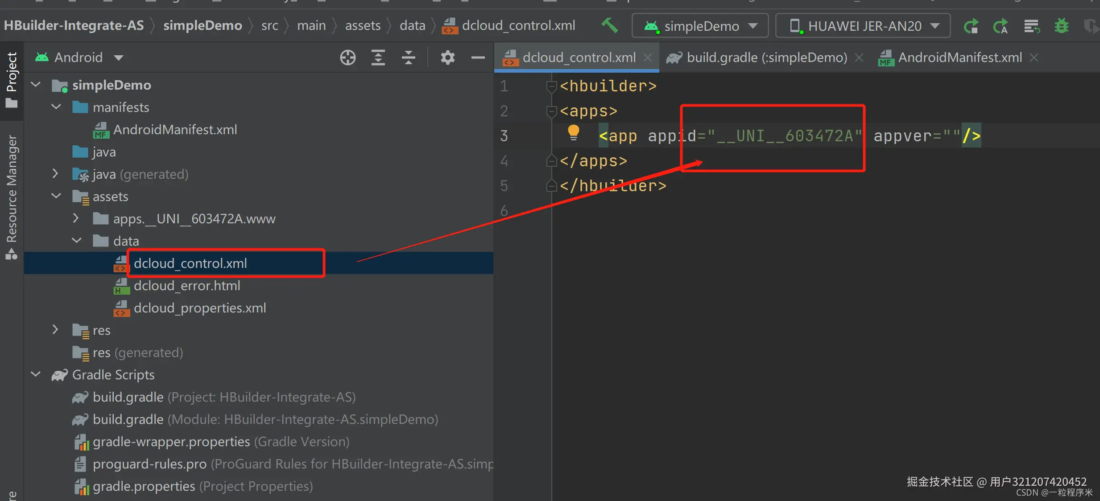This screenshot has width=1100, height=501.
Task: Expand the java (generated) folder
Action: click(55, 174)
